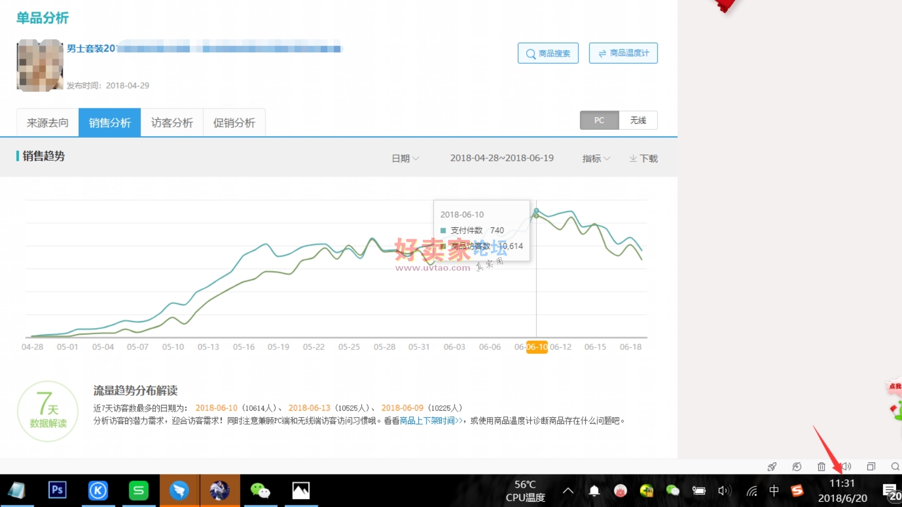
Task: Click the notification bell in system tray
Action: click(594, 491)
